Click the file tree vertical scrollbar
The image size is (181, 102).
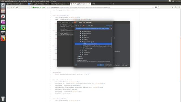[112, 42]
